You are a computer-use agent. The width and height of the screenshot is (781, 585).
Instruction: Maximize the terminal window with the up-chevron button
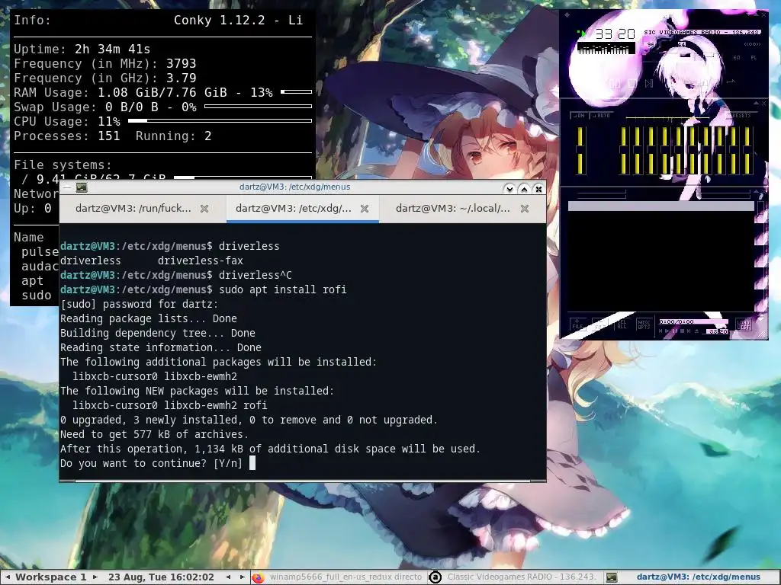(524, 189)
